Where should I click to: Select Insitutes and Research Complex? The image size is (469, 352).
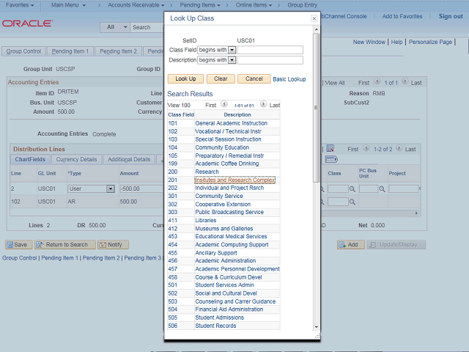(x=234, y=180)
